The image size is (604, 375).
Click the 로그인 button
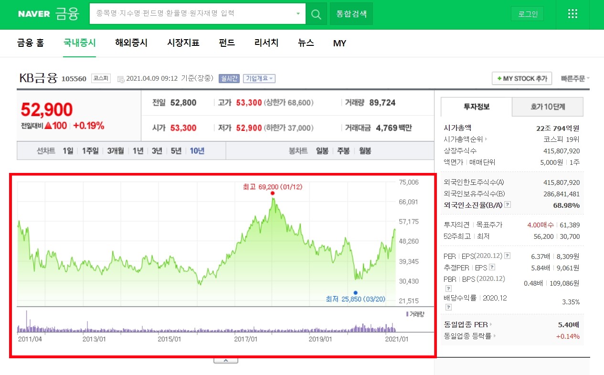[528, 14]
